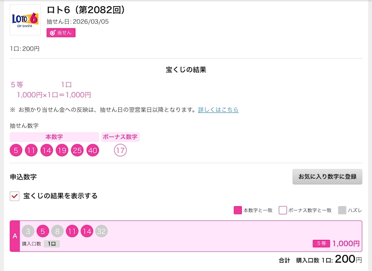This screenshot has width=372, height=271.
Task: Click the gray ハズレ legend swatch
Action: point(342,210)
